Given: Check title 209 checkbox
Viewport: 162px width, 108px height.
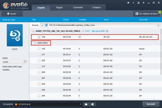Looking at the screenshot, I should coord(39,72).
